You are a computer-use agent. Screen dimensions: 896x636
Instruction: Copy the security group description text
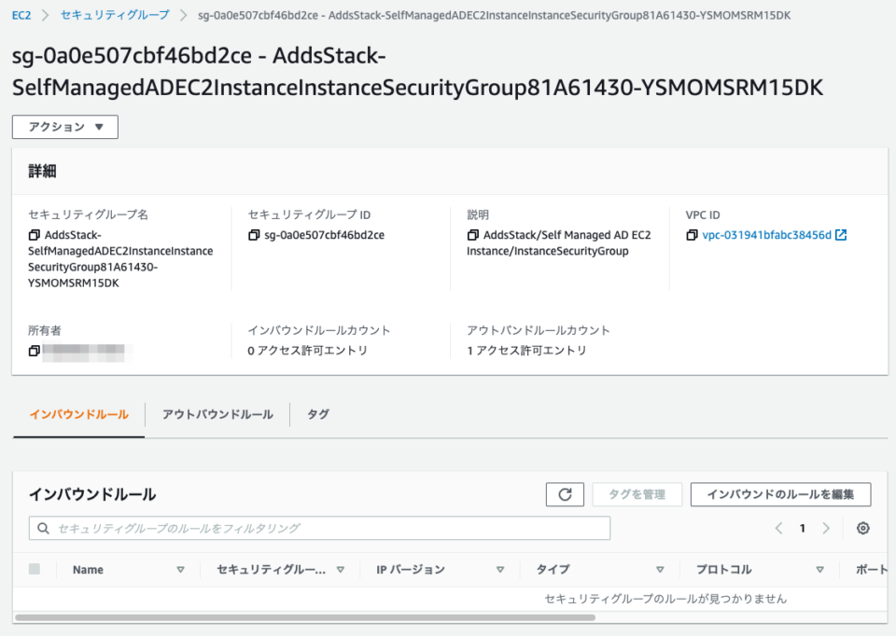click(x=471, y=235)
